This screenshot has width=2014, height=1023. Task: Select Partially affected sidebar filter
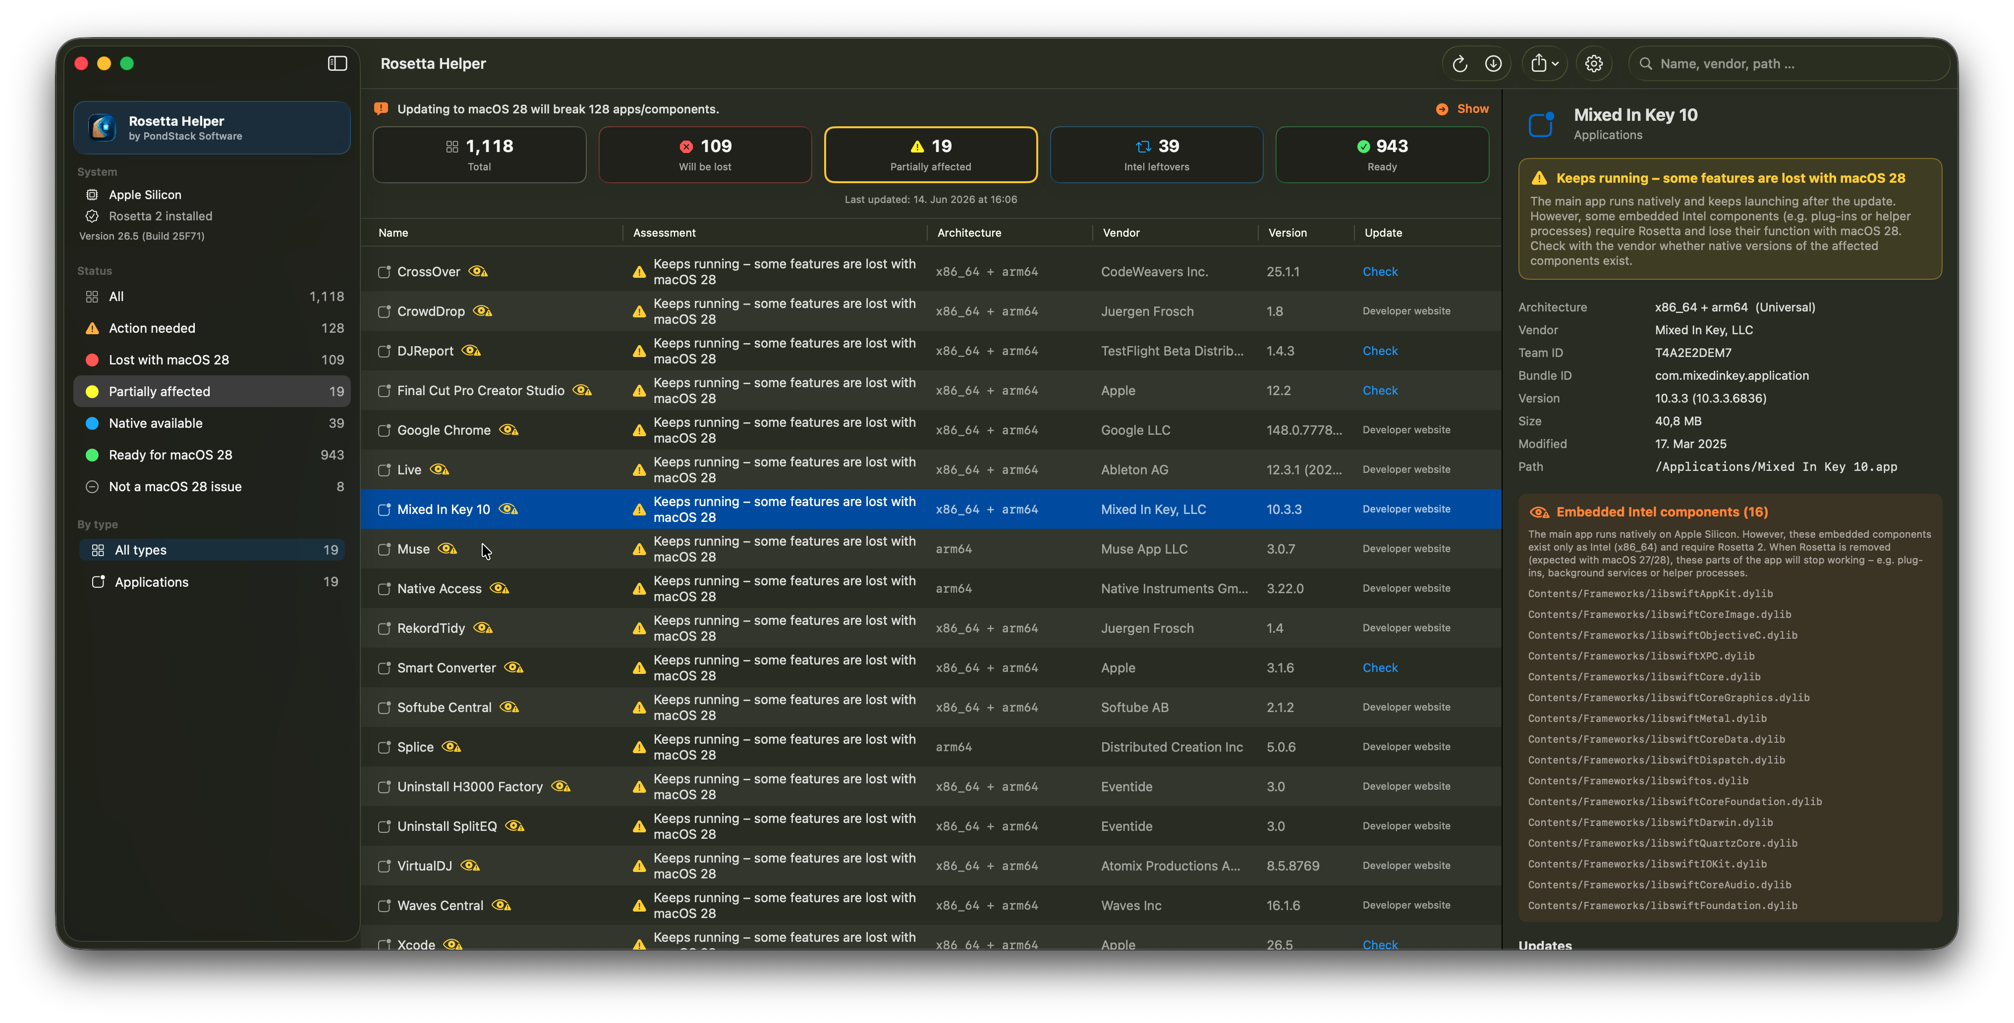212,391
